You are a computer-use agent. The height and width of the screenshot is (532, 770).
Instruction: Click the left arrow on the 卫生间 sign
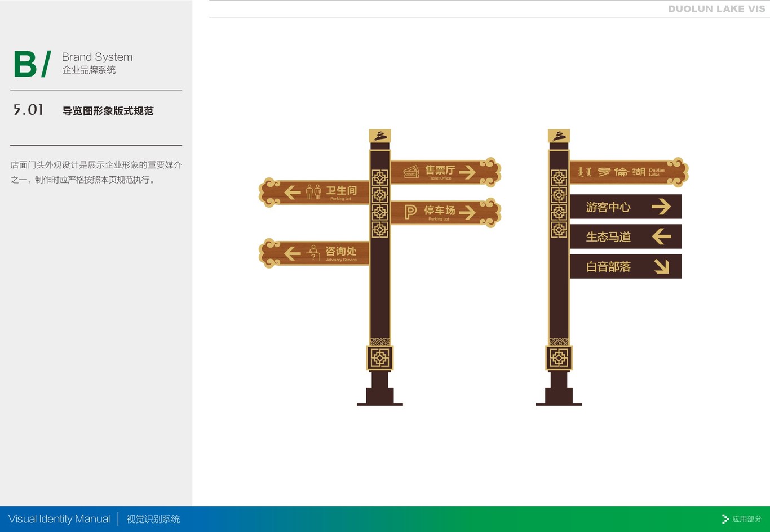point(292,193)
